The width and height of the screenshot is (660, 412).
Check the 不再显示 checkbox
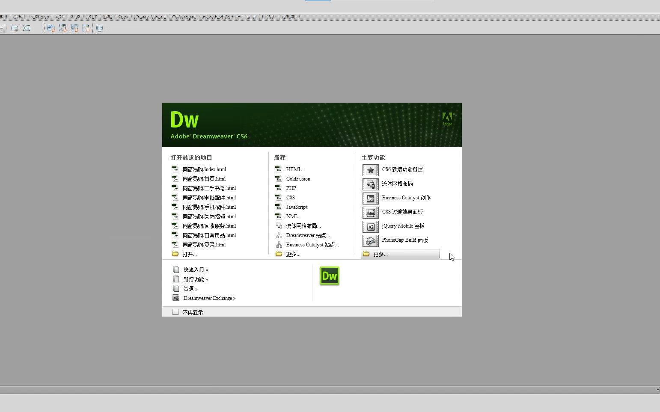coord(175,312)
